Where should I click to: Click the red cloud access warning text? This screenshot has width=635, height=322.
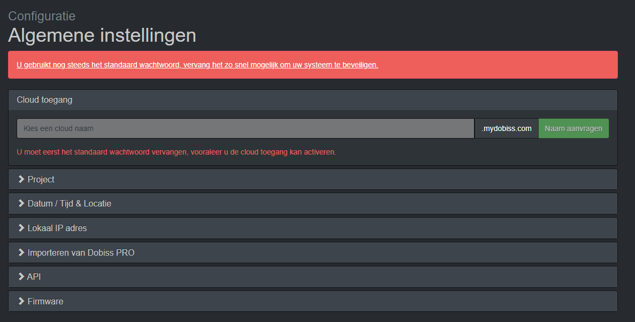pyautogui.click(x=177, y=152)
